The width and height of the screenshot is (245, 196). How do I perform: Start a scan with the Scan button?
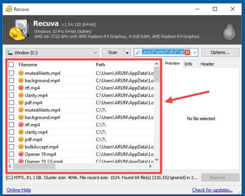pyautogui.click(x=113, y=52)
